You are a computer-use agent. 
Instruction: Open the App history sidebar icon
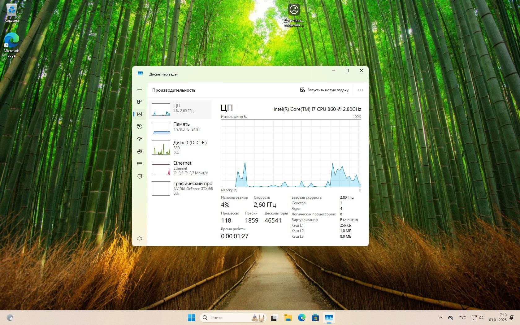140,127
